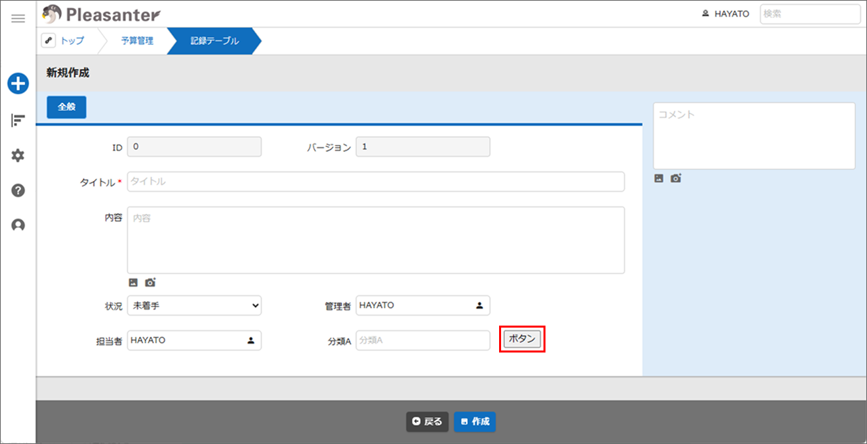Open the view mode sidebar icon
This screenshot has width=867, height=444.
(18, 120)
